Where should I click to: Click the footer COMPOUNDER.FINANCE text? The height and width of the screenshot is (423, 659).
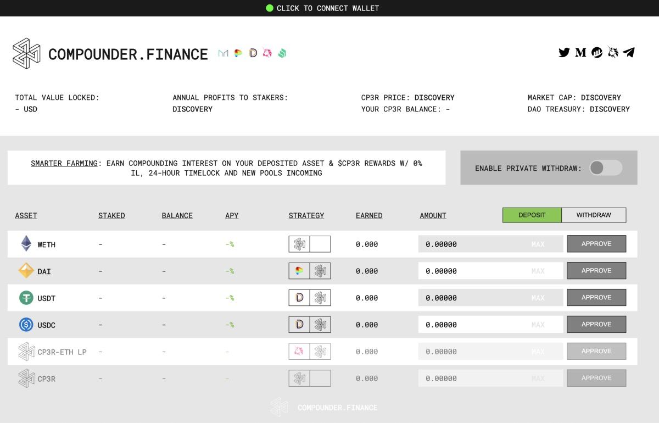pos(338,408)
